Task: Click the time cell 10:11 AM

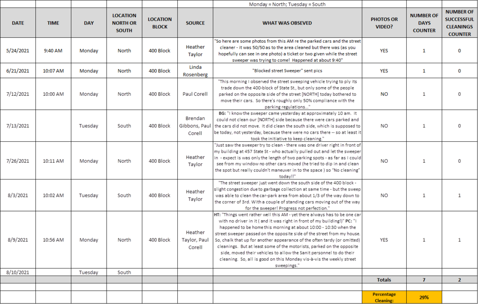Action: (x=53, y=161)
